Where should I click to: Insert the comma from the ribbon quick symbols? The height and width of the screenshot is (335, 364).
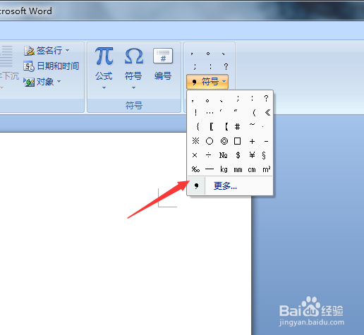[192, 54]
